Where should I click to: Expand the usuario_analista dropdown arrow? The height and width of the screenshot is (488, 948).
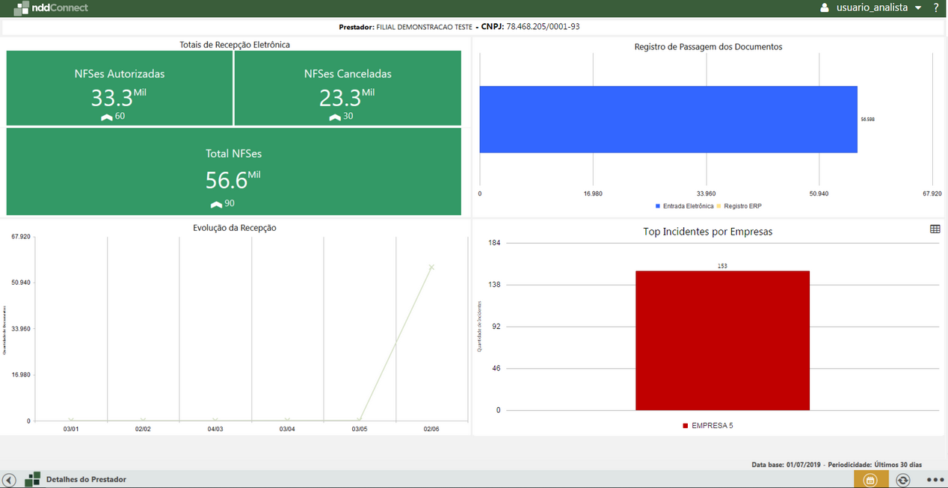point(918,8)
